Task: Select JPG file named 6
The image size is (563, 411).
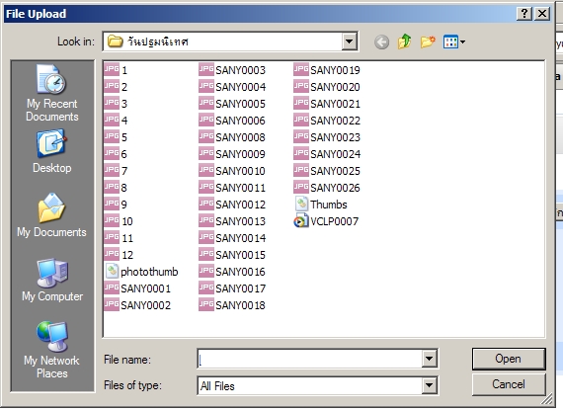Action: coord(116,154)
